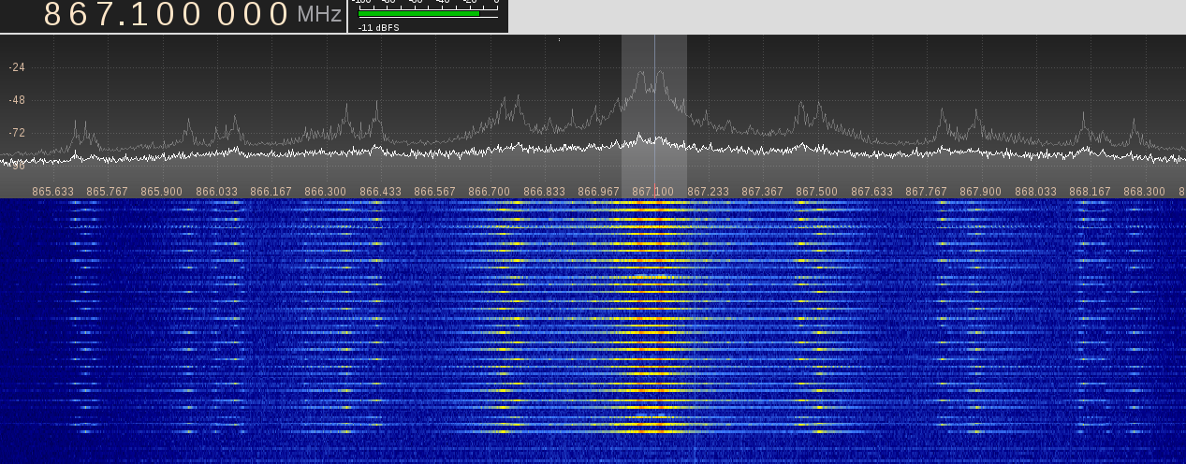Click the 867.233 frequency axis label
The width and height of the screenshot is (1186, 464).
point(708,192)
